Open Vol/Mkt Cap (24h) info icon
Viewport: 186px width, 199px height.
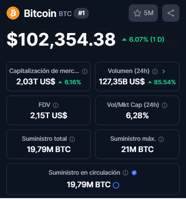coord(164,105)
